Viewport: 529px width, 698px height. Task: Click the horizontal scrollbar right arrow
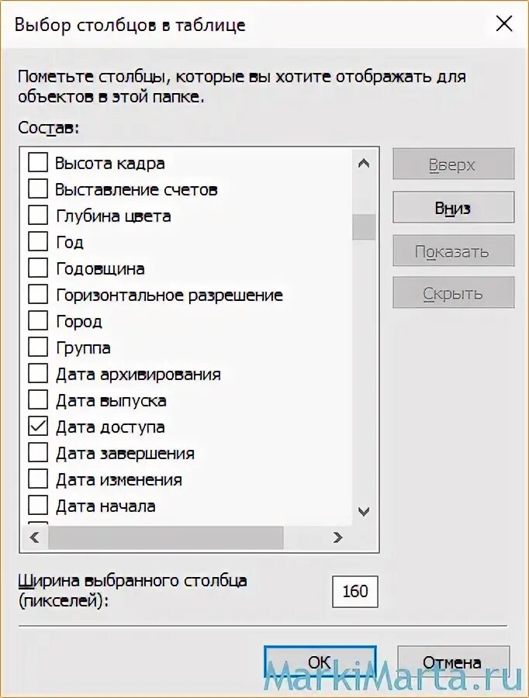337,537
